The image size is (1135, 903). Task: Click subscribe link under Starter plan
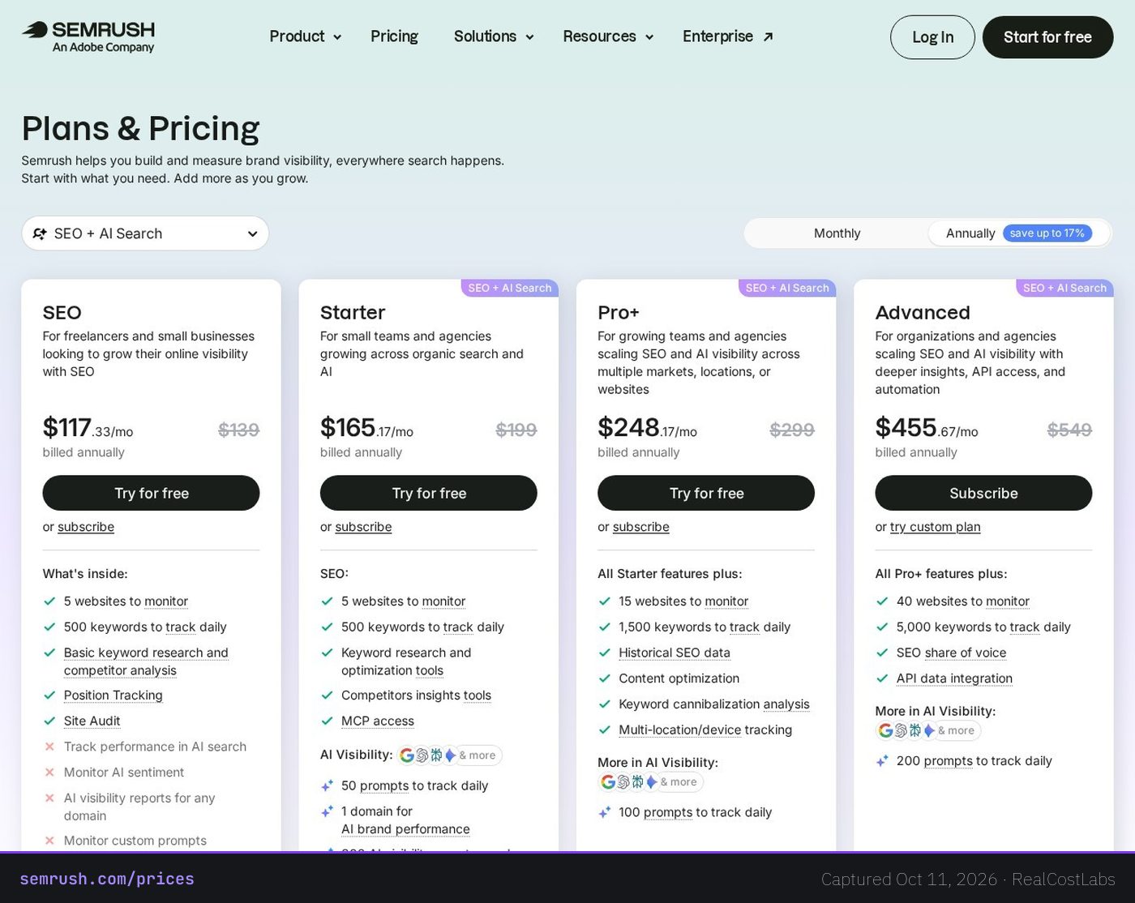coord(363,527)
